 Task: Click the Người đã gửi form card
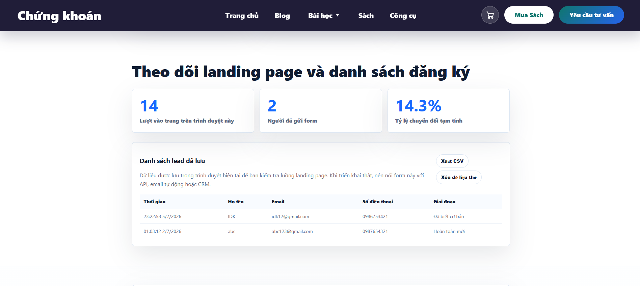click(x=321, y=111)
